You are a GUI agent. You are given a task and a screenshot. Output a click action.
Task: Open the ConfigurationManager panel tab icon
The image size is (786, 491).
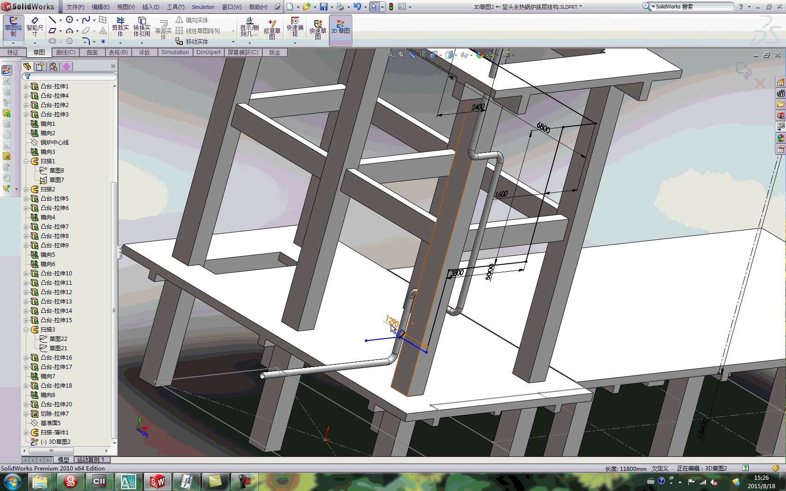point(53,66)
